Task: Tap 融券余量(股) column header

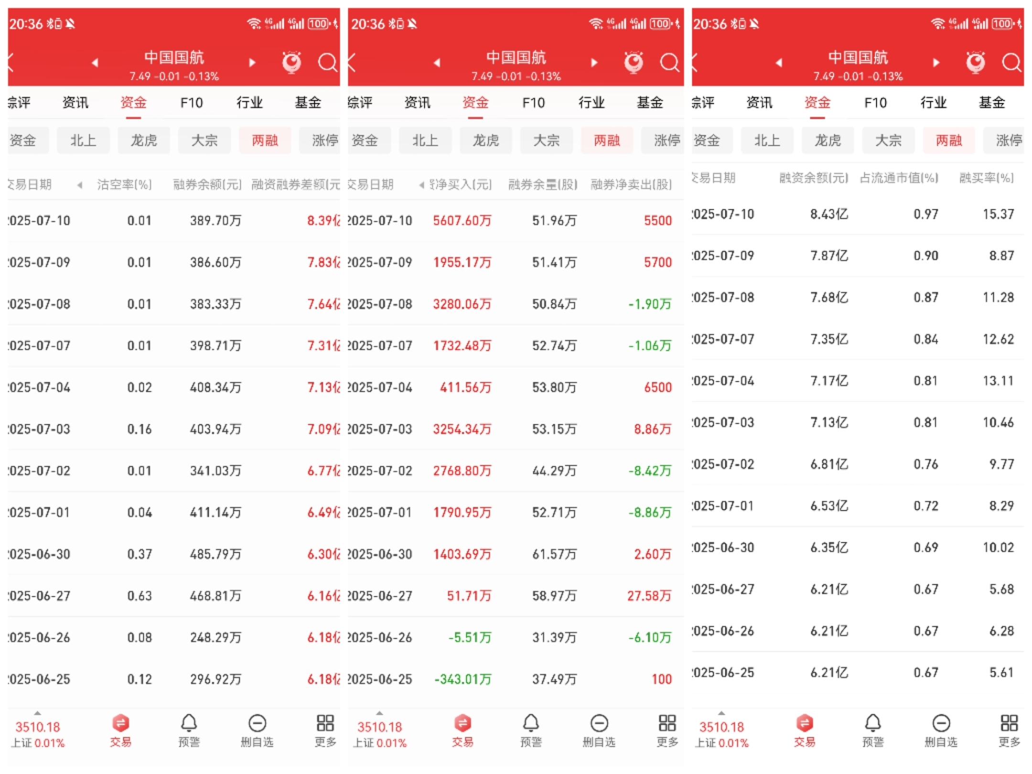Action: 543,184
